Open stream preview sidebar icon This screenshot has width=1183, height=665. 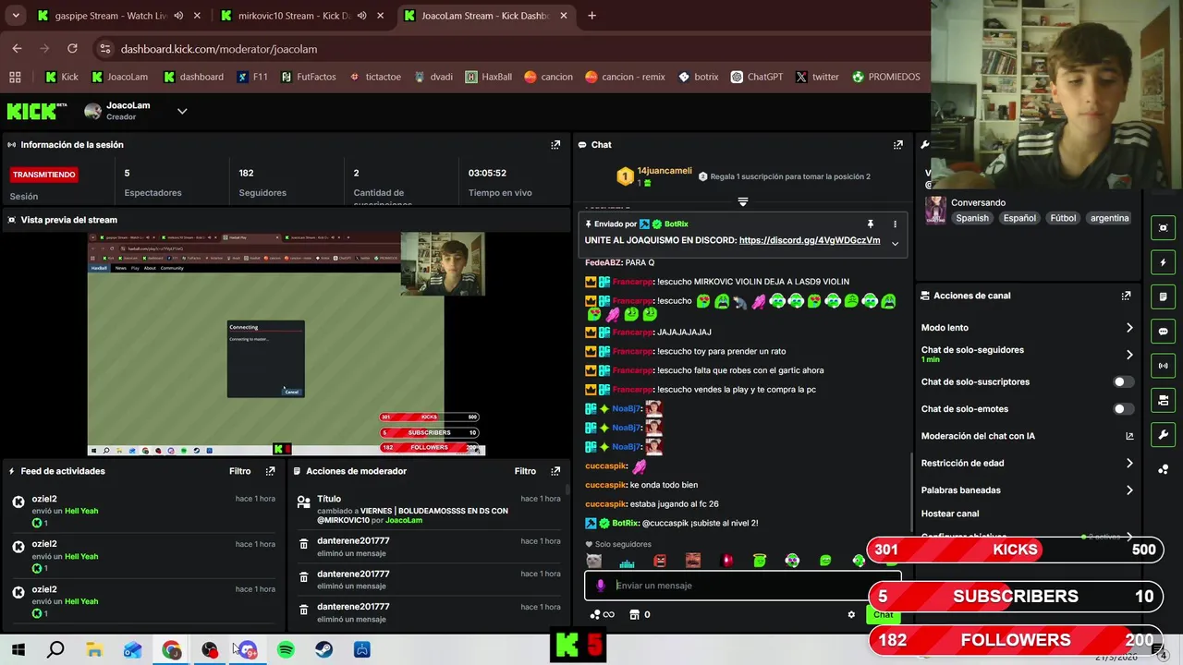click(x=1163, y=228)
